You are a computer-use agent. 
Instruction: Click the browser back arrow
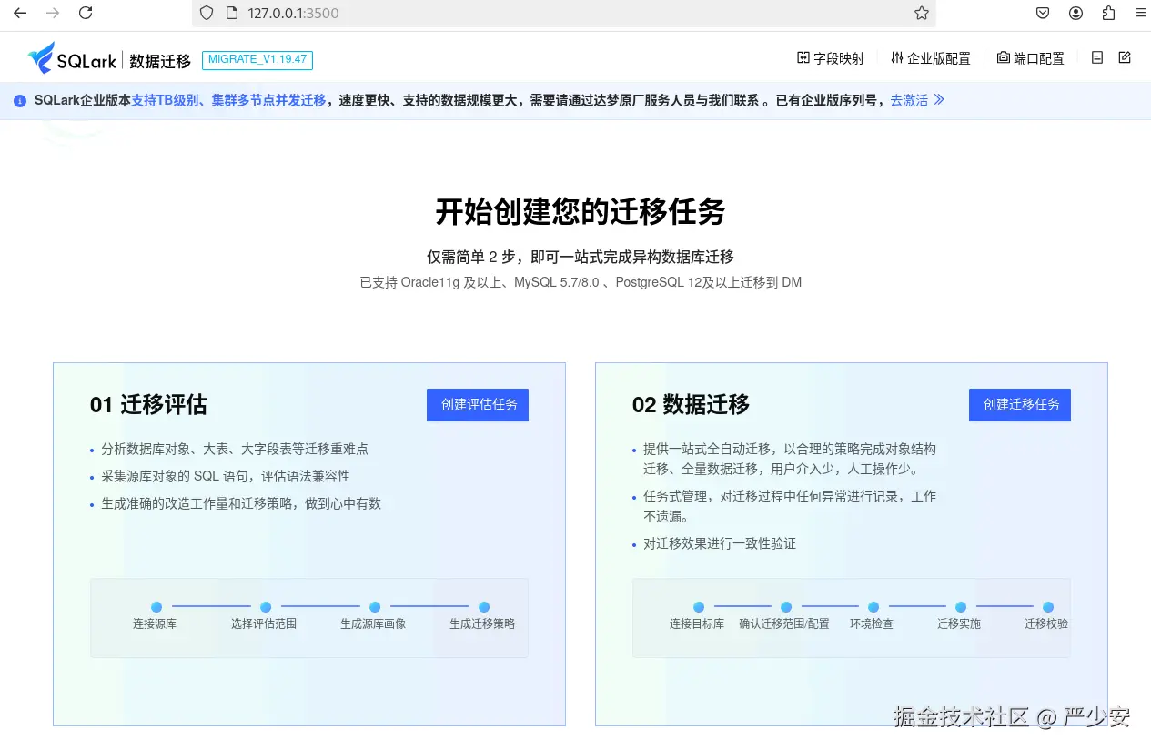click(x=20, y=13)
